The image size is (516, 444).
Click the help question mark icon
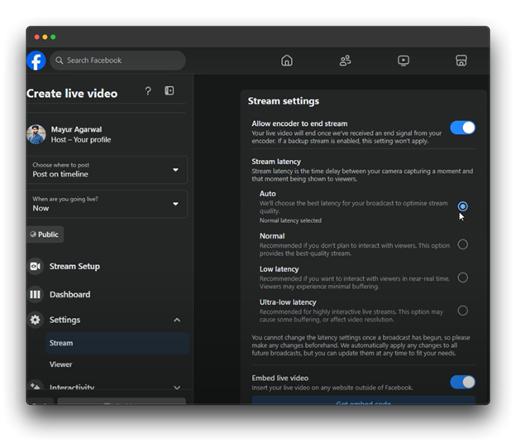(x=148, y=90)
